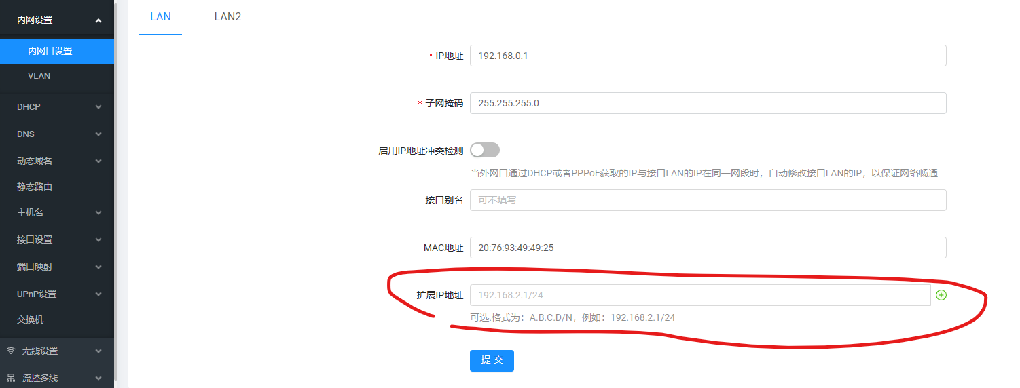Click the sidebar vertical scrollbar

[116, 190]
